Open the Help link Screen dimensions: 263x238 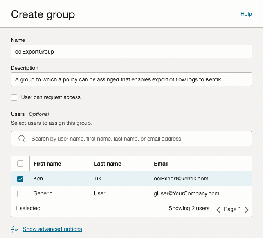pyautogui.click(x=246, y=14)
